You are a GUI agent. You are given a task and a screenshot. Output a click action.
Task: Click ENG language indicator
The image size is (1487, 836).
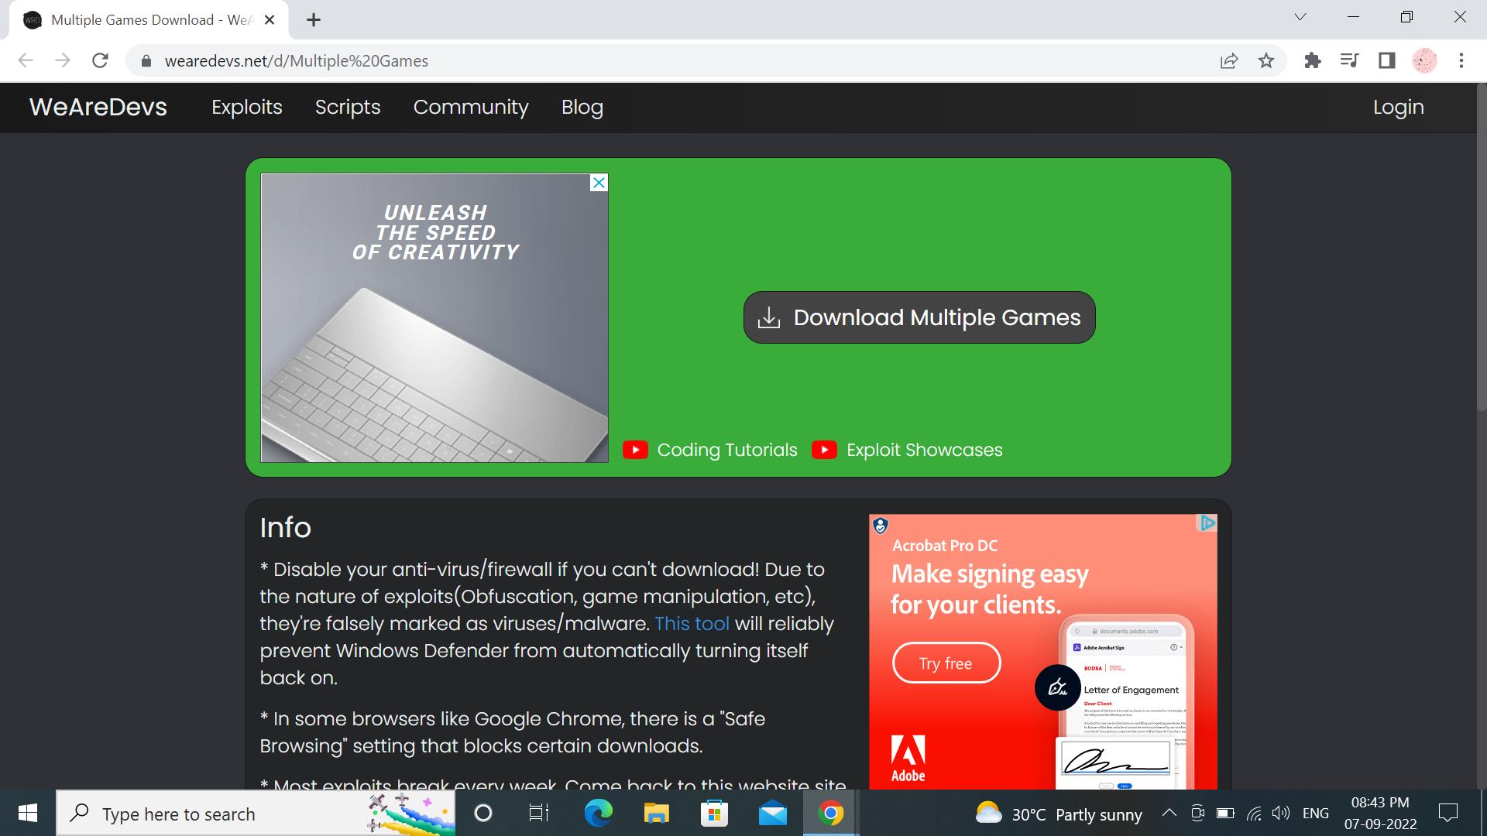(1316, 814)
